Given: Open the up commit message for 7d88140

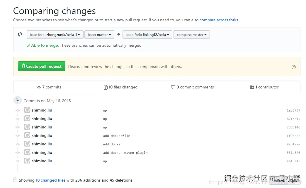Looking at the screenshot, I should point(105,128).
